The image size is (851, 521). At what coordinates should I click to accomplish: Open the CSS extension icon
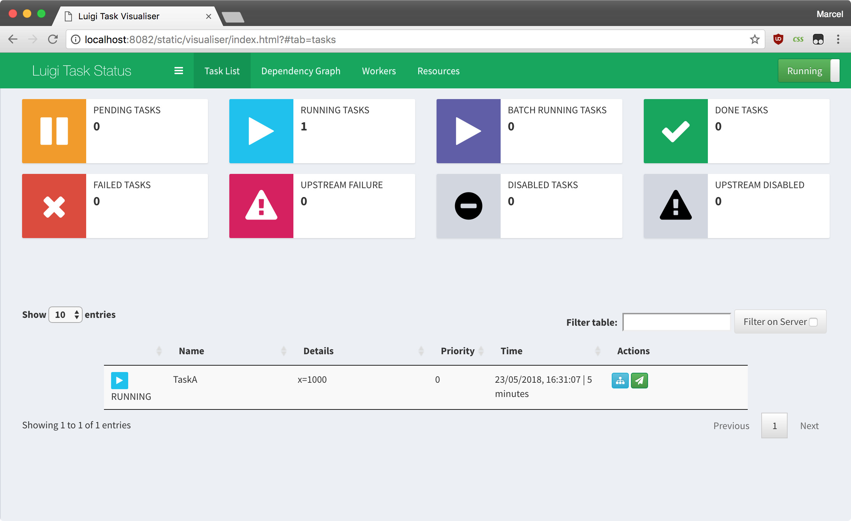[x=798, y=39]
